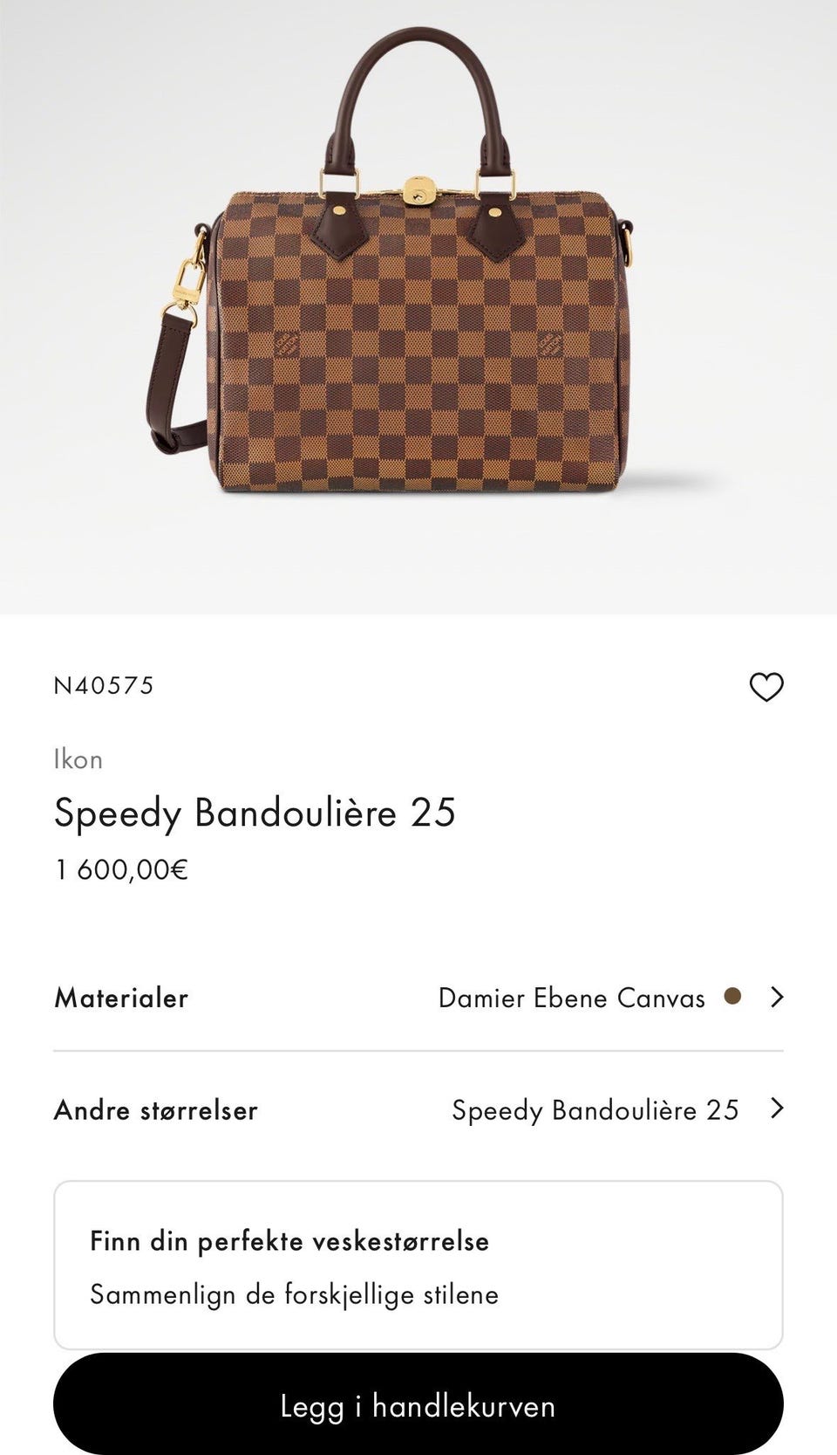This screenshot has width=837, height=1455.
Task: Choose Speedy Bandoulière 25 size option
Action: point(595,1110)
